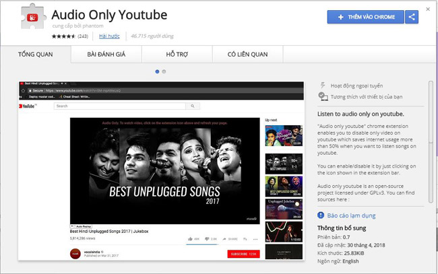Open the Bài đánh giá tab
This screenshot has width=438, height=274.
pos(106,55)
